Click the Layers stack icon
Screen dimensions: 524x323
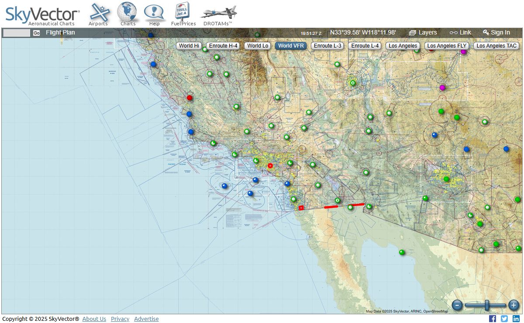[413, 33]
